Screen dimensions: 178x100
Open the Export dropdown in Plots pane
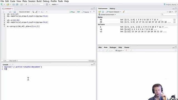[119, 51]
